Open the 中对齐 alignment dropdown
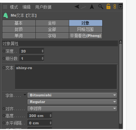 [x=72, y=108]
